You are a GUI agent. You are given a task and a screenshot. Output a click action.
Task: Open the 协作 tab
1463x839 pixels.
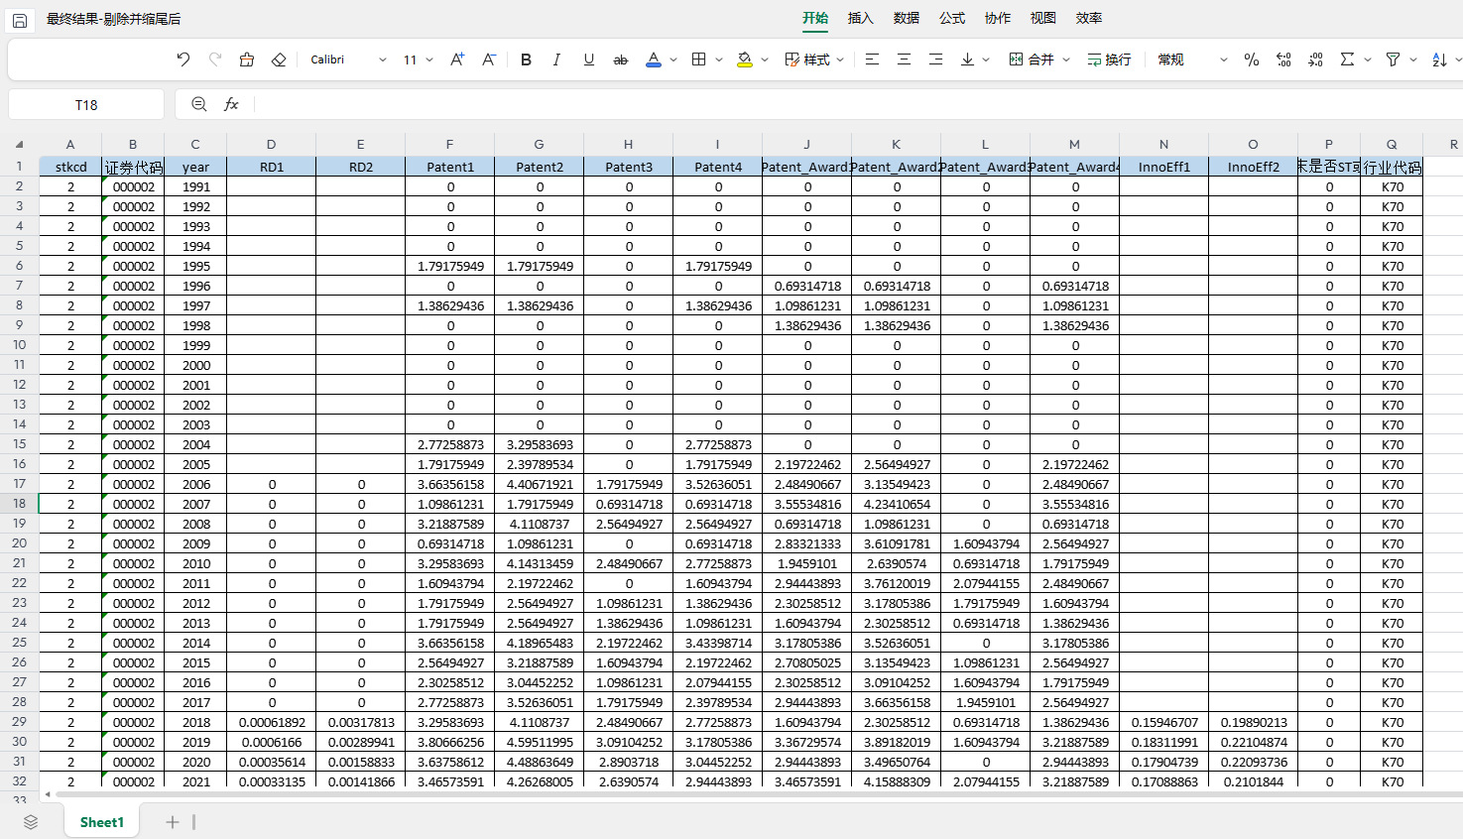[998, 18]
